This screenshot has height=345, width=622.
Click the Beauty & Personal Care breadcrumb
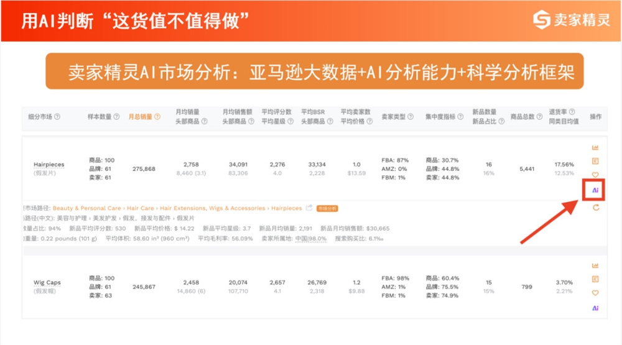click(x=86, y=208)
